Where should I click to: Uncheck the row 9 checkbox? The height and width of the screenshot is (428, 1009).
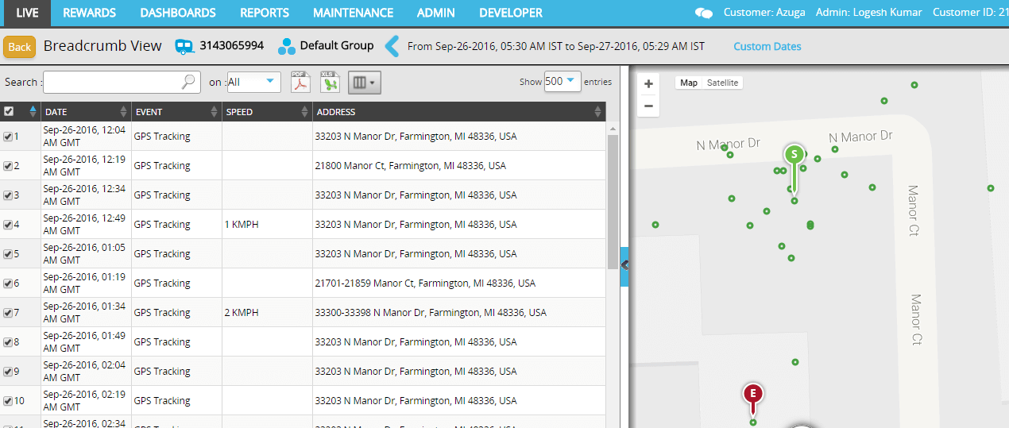[x=8, y=372]
